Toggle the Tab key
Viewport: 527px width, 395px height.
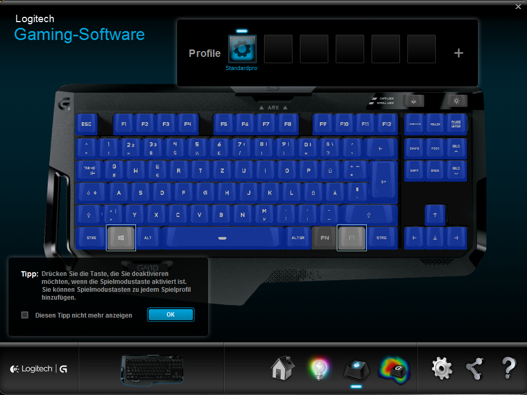click(x=90, y=170)
